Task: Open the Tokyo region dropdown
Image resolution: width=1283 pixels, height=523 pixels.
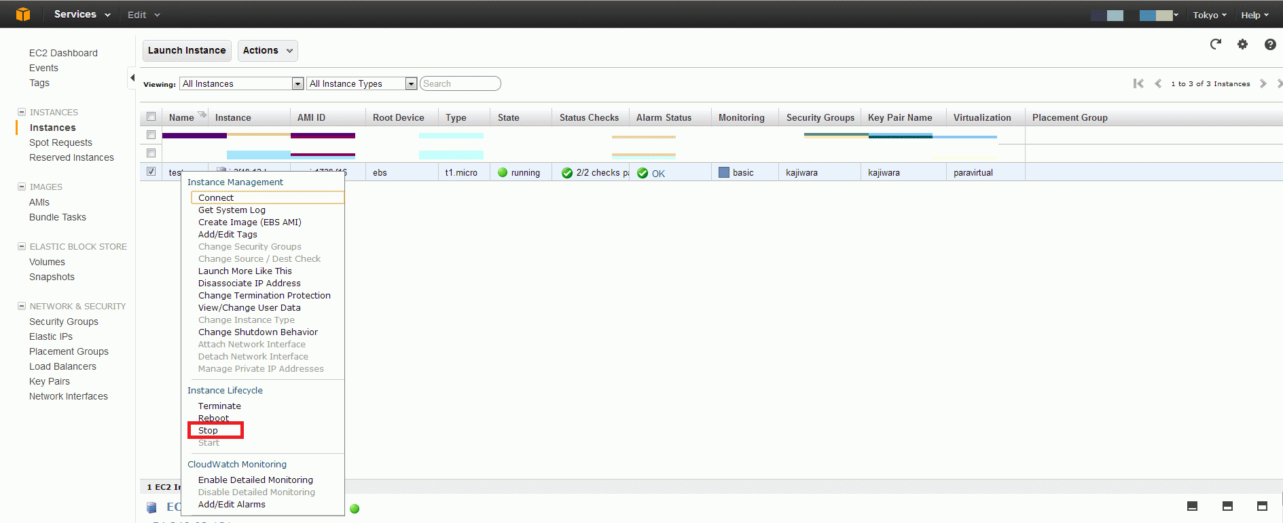Action: [x=1210, y=15]
